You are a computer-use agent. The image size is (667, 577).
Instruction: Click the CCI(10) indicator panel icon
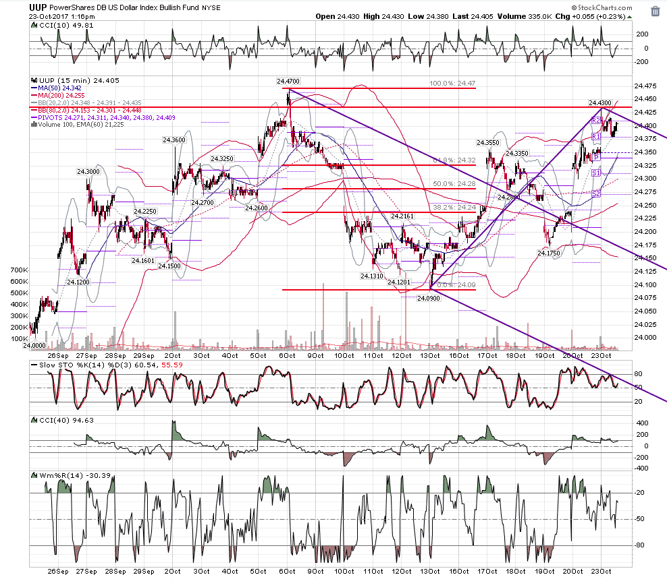tap(34, 26)
